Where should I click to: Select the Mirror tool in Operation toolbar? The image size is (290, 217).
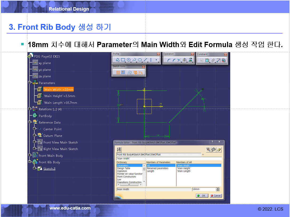click(x=185, y=60)
